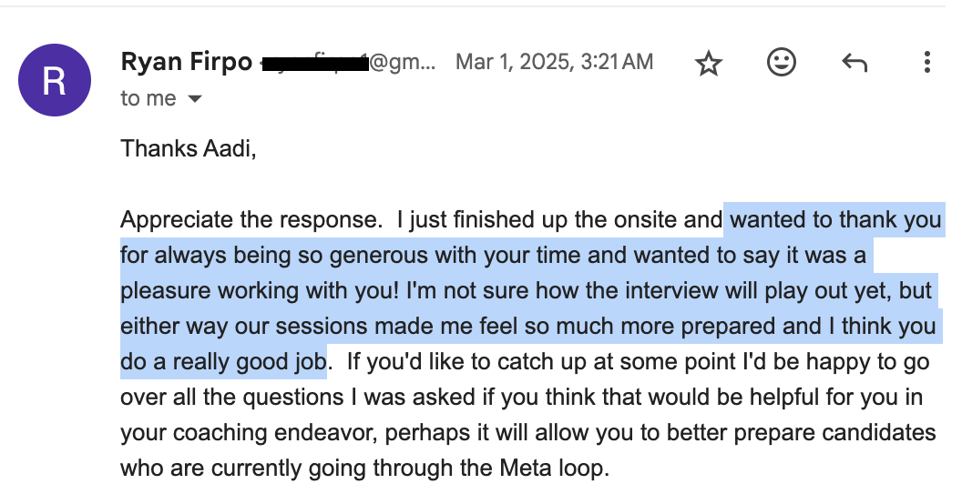Click the sender name Ryan Firpo
The width and height of the screenshot is (962, 504).
[186, 62]
